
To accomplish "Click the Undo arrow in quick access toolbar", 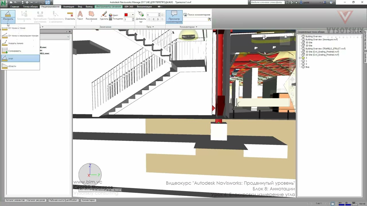I will [x=32, y=2].
